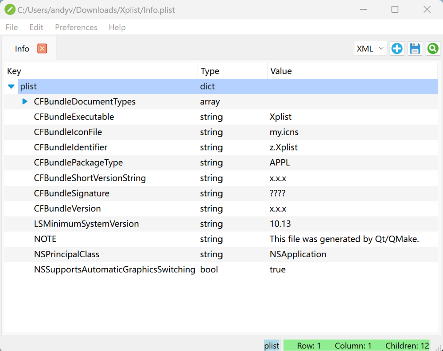Select the LSMinimumSystemVersion key
Viewport: 443px width, 351px height.
86,224
